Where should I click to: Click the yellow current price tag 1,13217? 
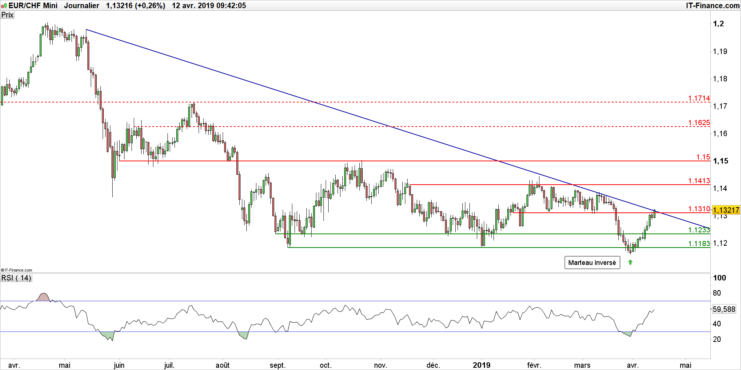coord(726,210)
